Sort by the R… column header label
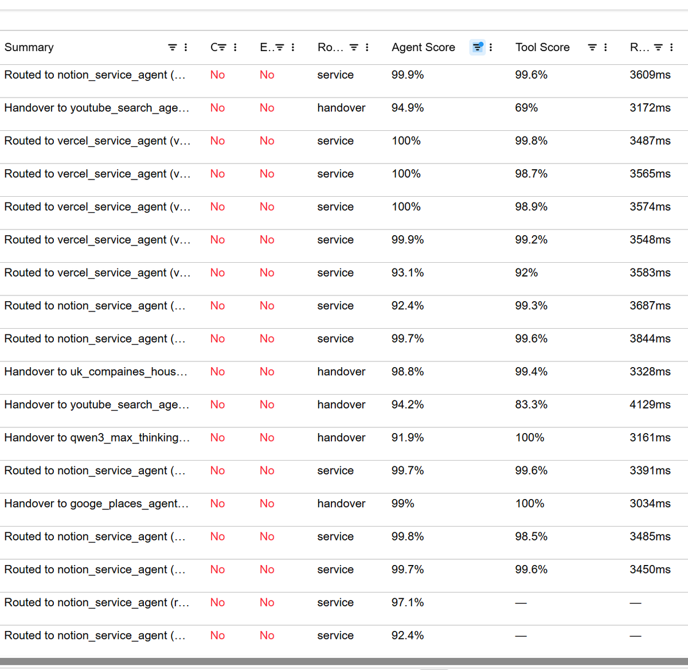This screenshot has width=688, height=670. tap(639, 48)
